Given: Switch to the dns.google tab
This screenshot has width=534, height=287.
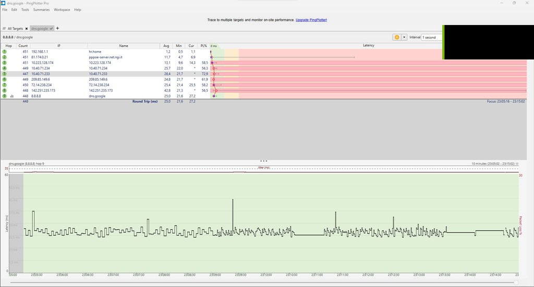Looking at the screenshot, I should coord(40,29).
